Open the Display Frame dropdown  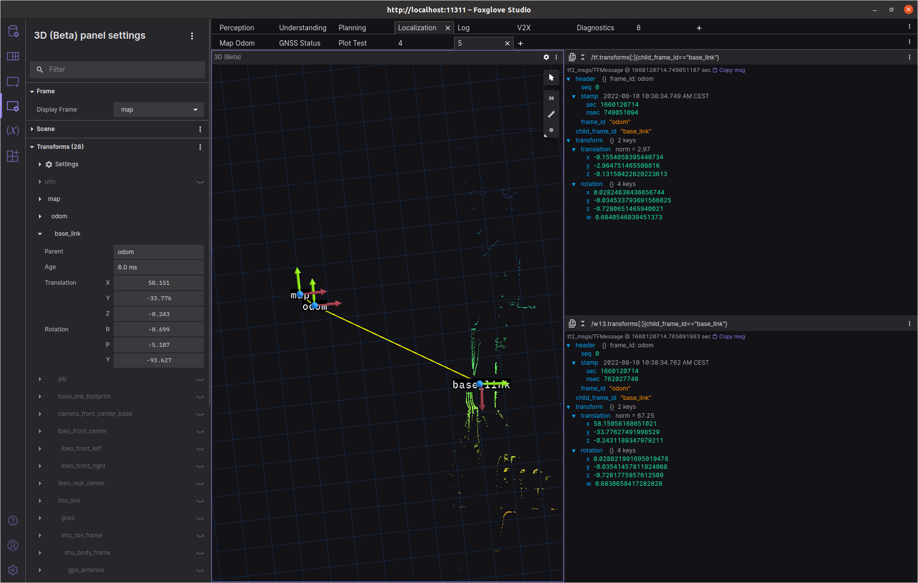tap(159, 110)
